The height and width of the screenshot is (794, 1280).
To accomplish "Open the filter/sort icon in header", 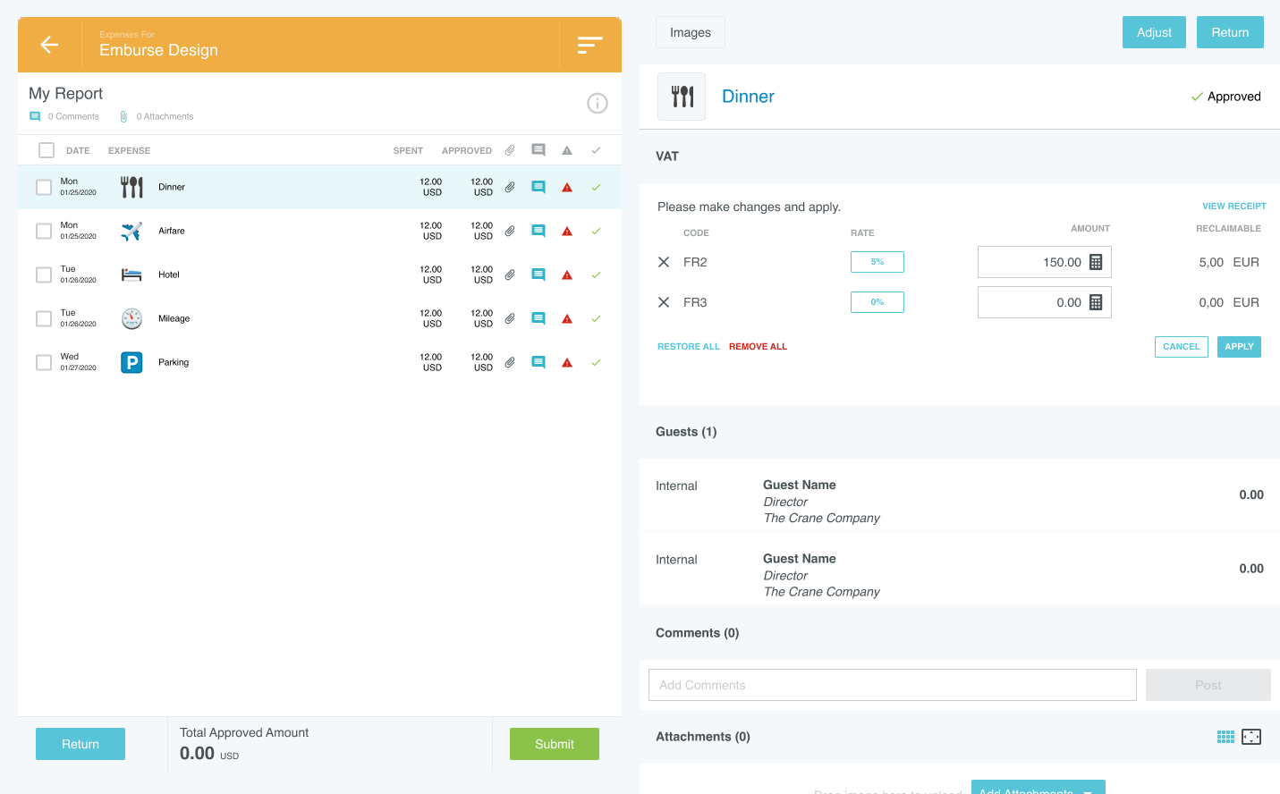I will click(x=589, y=45).
